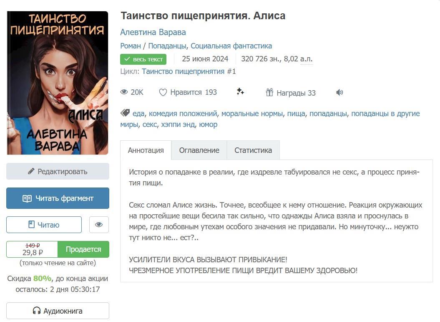Click the green Продается button

pos(83,249)
